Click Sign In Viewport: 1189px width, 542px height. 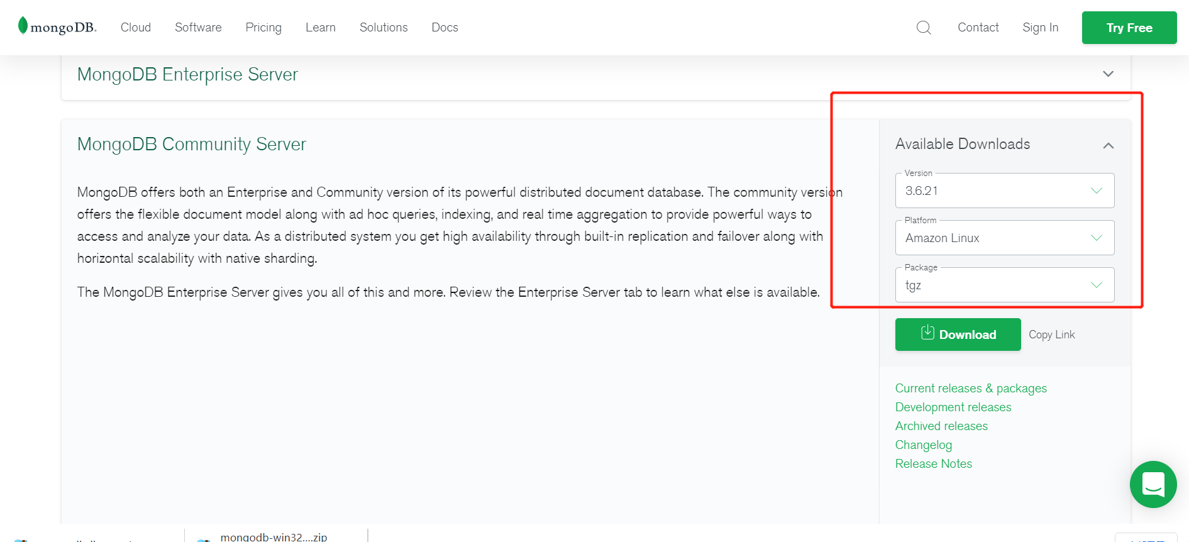click(x=1041, y=28)
